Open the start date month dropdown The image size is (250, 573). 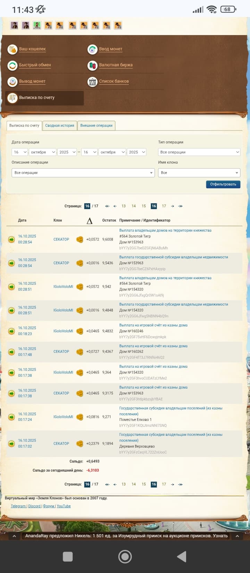[43, 152]
